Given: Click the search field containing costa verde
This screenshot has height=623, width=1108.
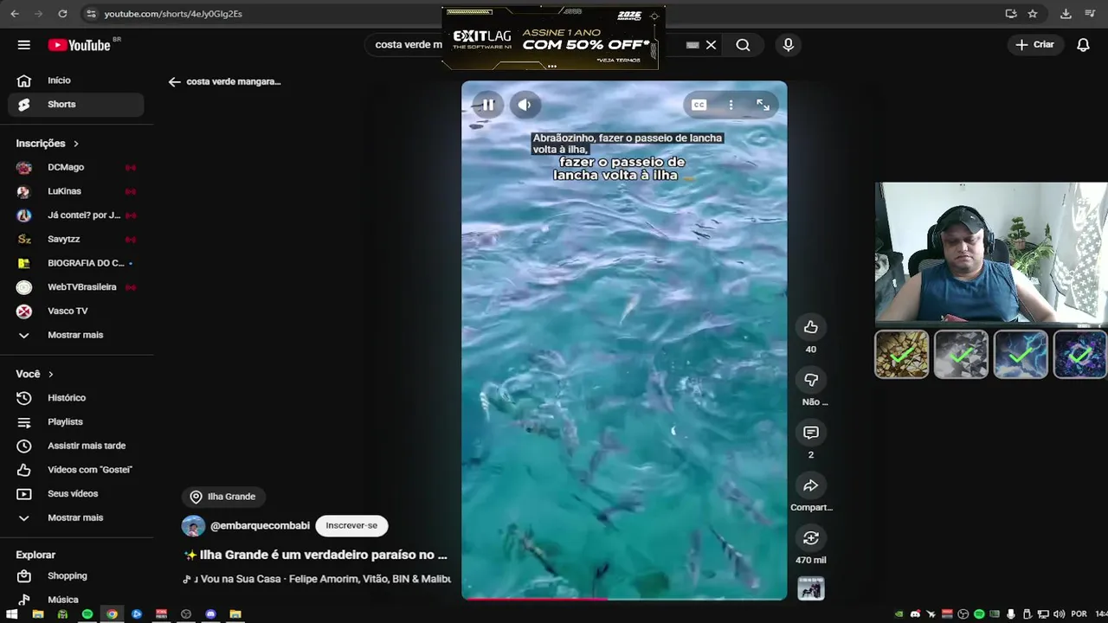Looking at the screenshot, I should 409,45.
